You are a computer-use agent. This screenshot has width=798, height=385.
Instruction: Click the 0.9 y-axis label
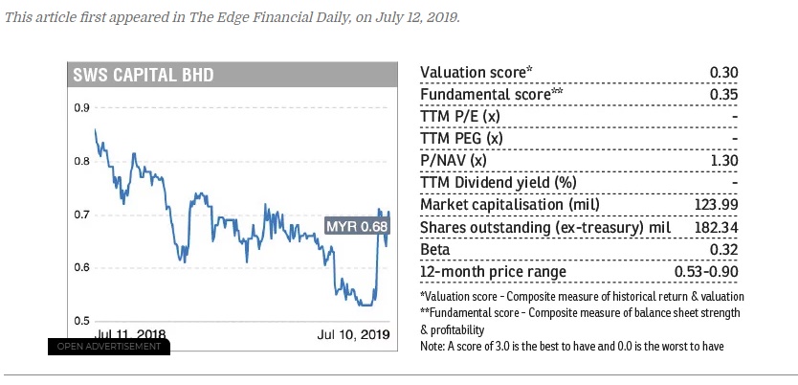pyautogui.click(x=82, y=108)
